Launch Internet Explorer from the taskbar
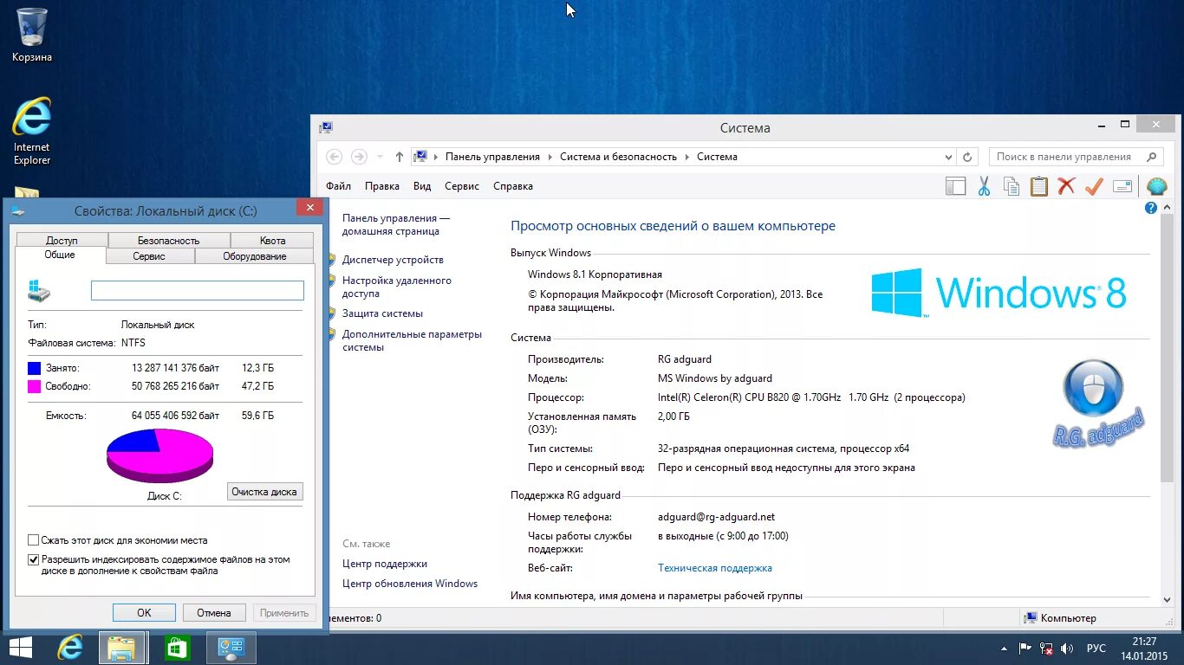 coord(69,648)
